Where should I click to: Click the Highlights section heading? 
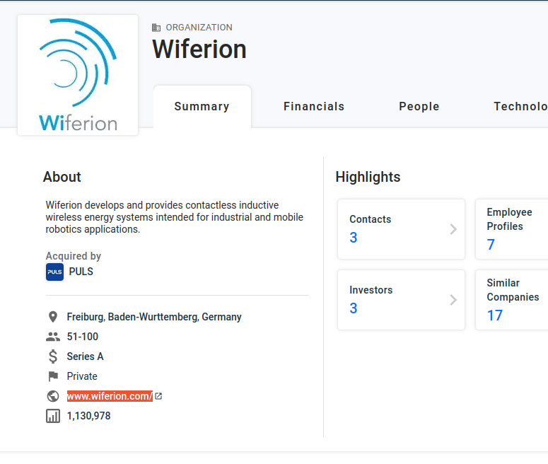[368, 177]
